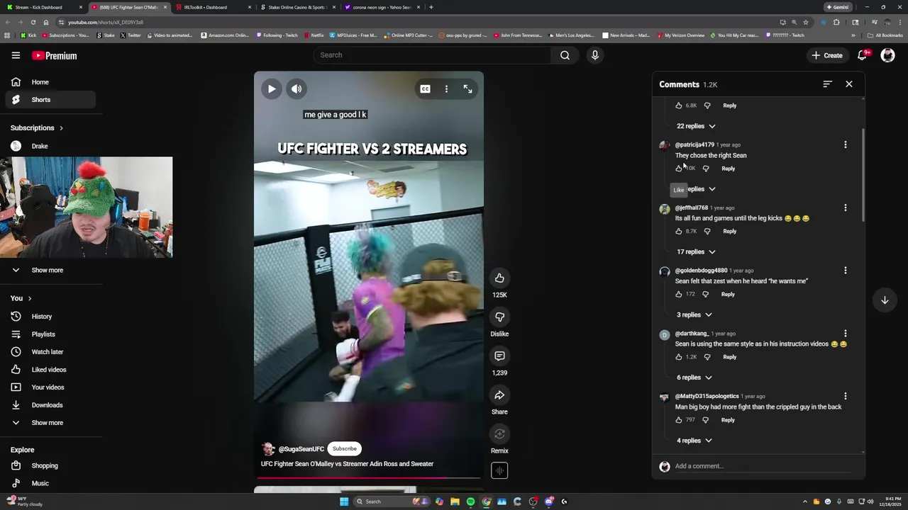Like the Short with 125K likes
908x510 pixels.
499,278
